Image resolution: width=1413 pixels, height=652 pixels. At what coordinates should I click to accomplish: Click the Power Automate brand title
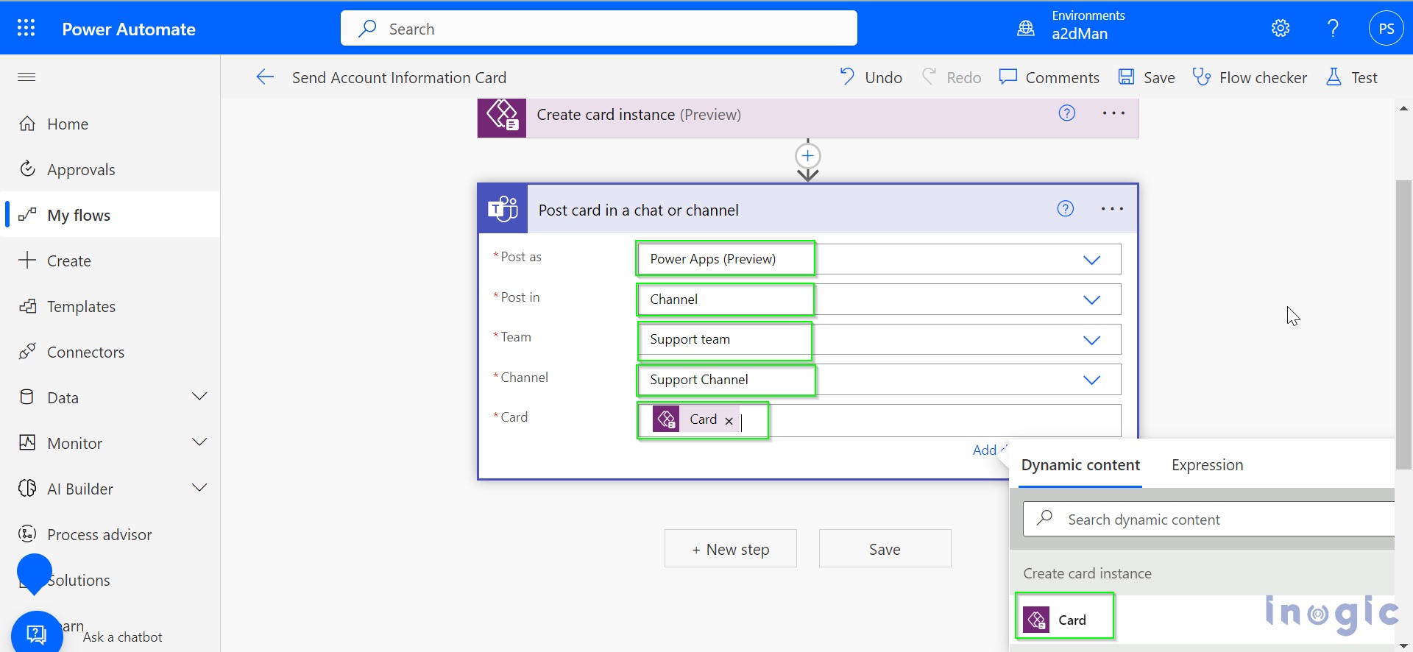129,29
